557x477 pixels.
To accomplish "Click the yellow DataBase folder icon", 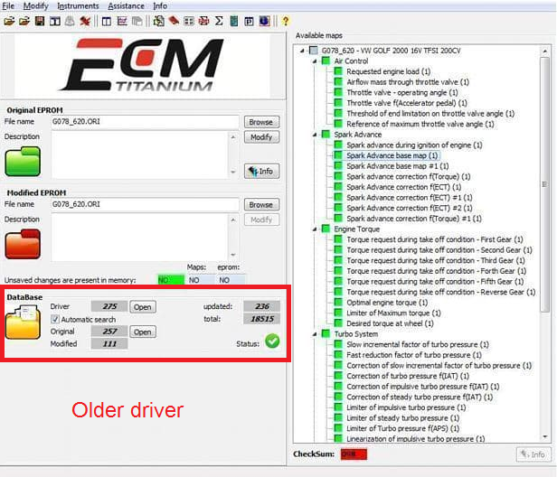I will click(23, 323).
